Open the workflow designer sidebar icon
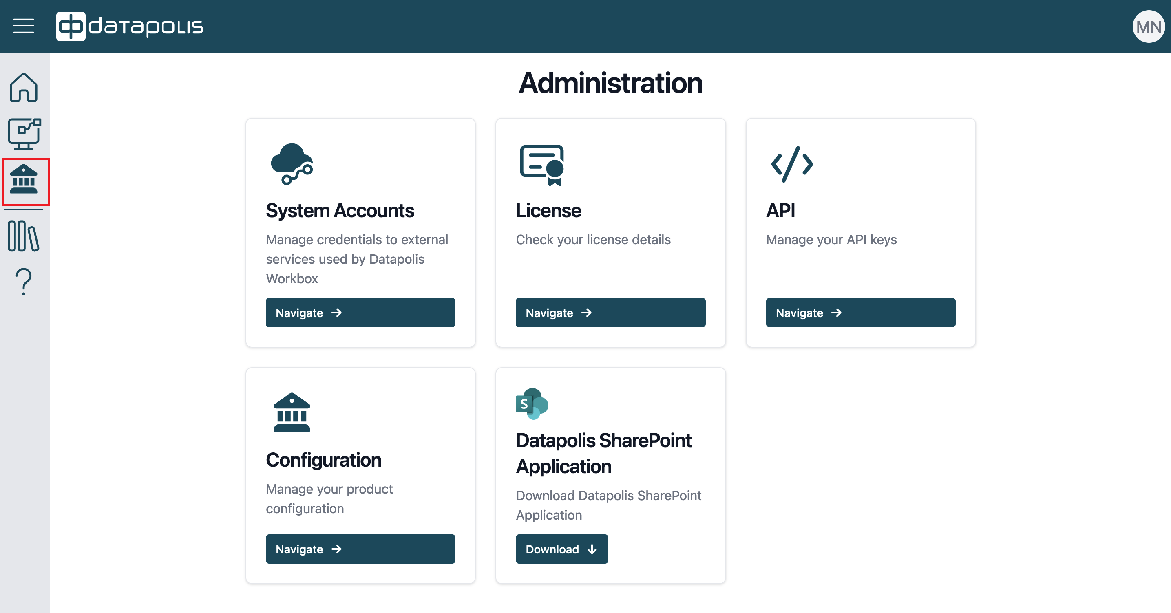This screenshot has width=1171, height=613. [x=24, y=134]
